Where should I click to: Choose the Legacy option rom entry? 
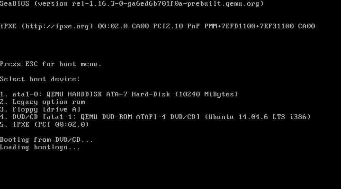(x=43, y=102)
